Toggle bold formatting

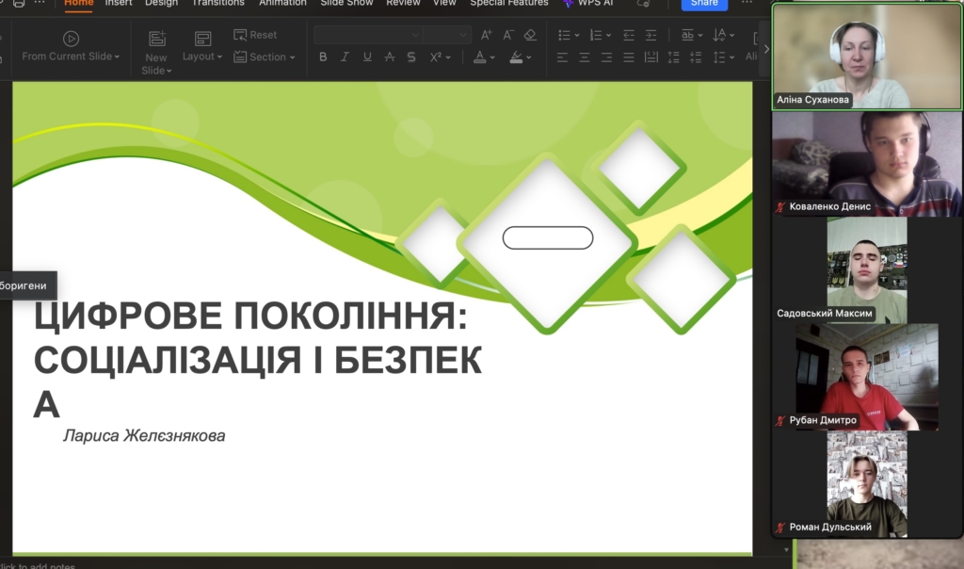(x=323, y=57)
